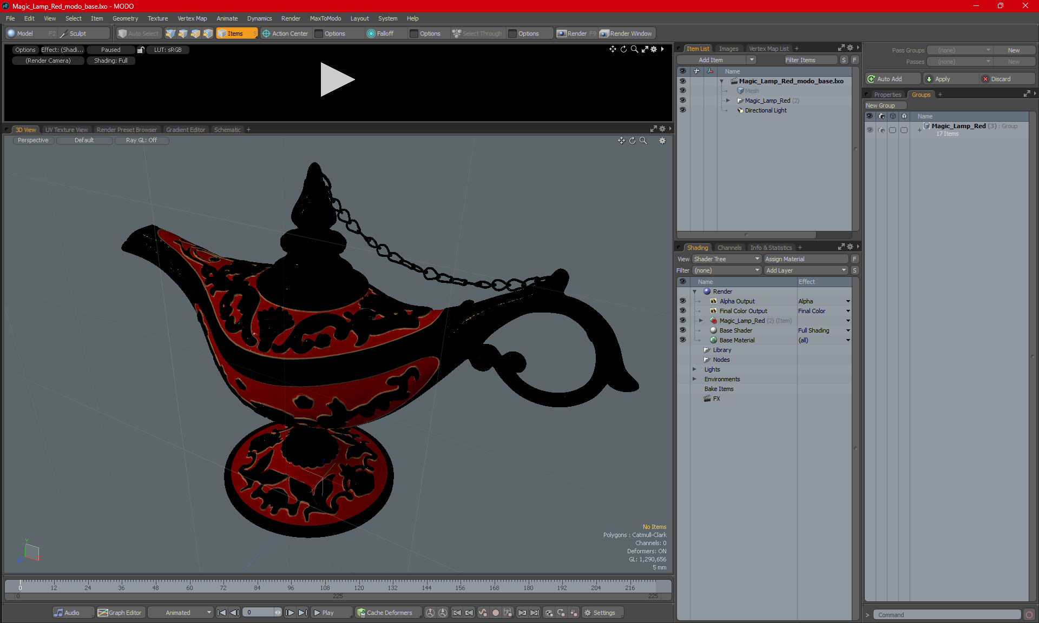This screenshot has height=623, width=1039.
Task: Click the record keyframe circle icon
Action: click(x=495, y=613)
